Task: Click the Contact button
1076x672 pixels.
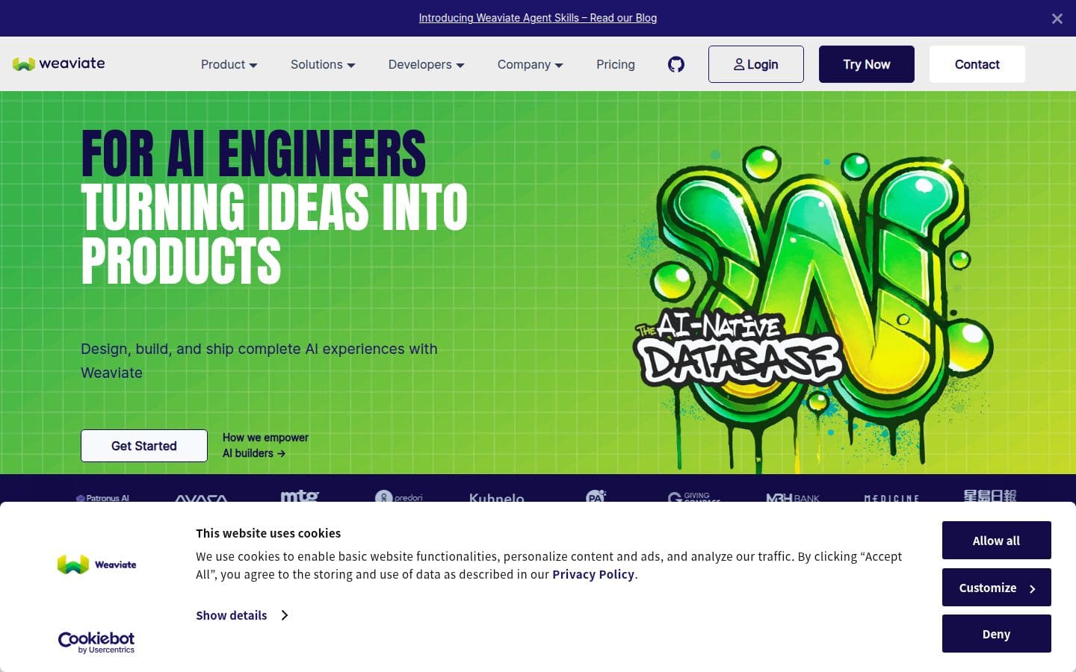Action: 977,64
